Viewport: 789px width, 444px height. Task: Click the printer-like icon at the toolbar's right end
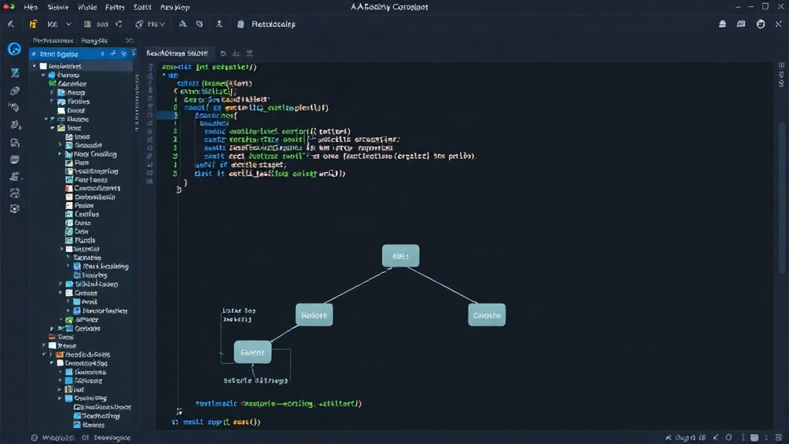(722, 24)
